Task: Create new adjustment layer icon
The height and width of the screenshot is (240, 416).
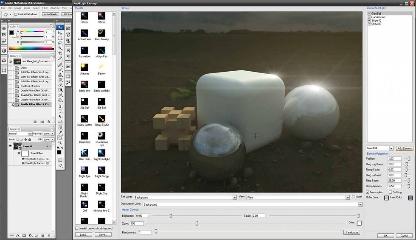Action: (30, 235)
